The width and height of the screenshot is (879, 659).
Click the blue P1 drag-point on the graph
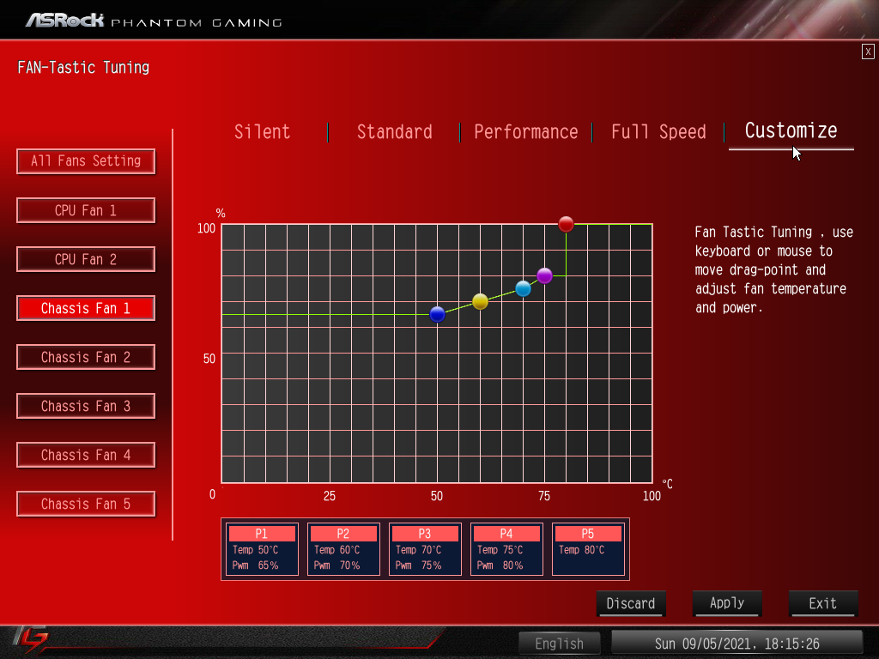click(x=437, y=314)
